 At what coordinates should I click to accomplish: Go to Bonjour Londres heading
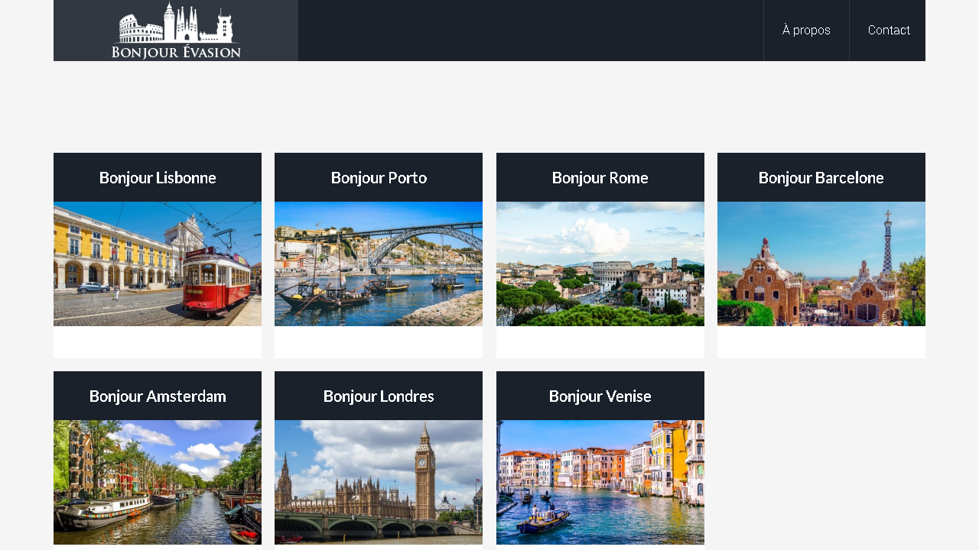click(379, 396)
